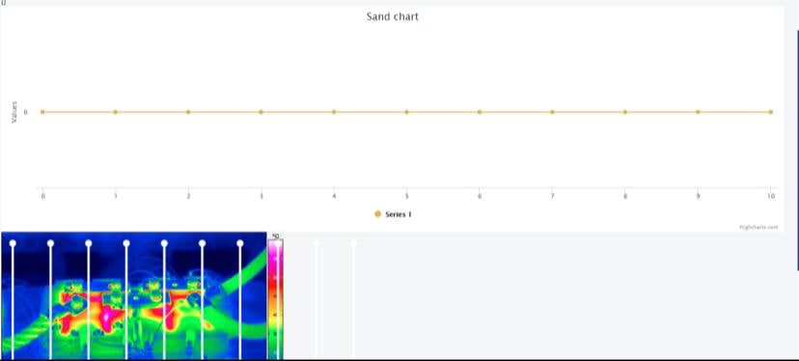
Task: Click the temperature color scale bar
Action: 275,300
